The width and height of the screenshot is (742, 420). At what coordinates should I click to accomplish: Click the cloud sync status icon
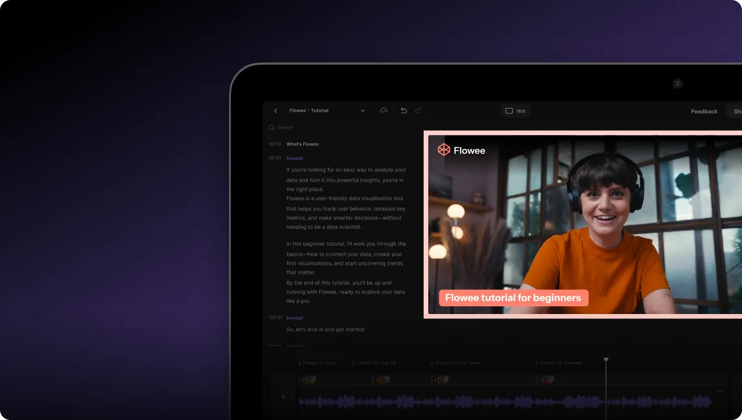click(x=384, y=111)
